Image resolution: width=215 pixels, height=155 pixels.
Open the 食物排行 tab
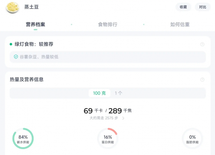click(107, 25)
